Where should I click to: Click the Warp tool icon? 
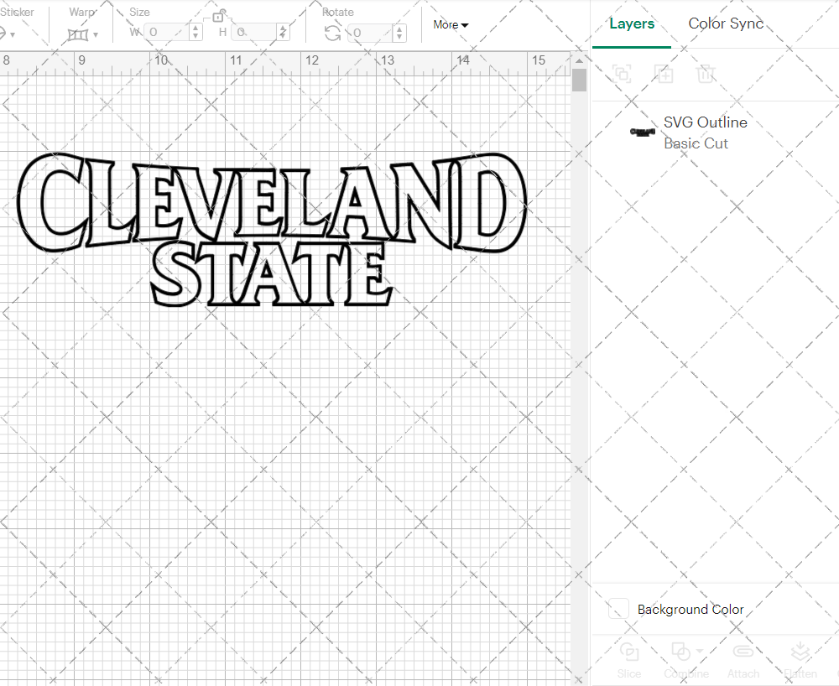tap(79, 34)
